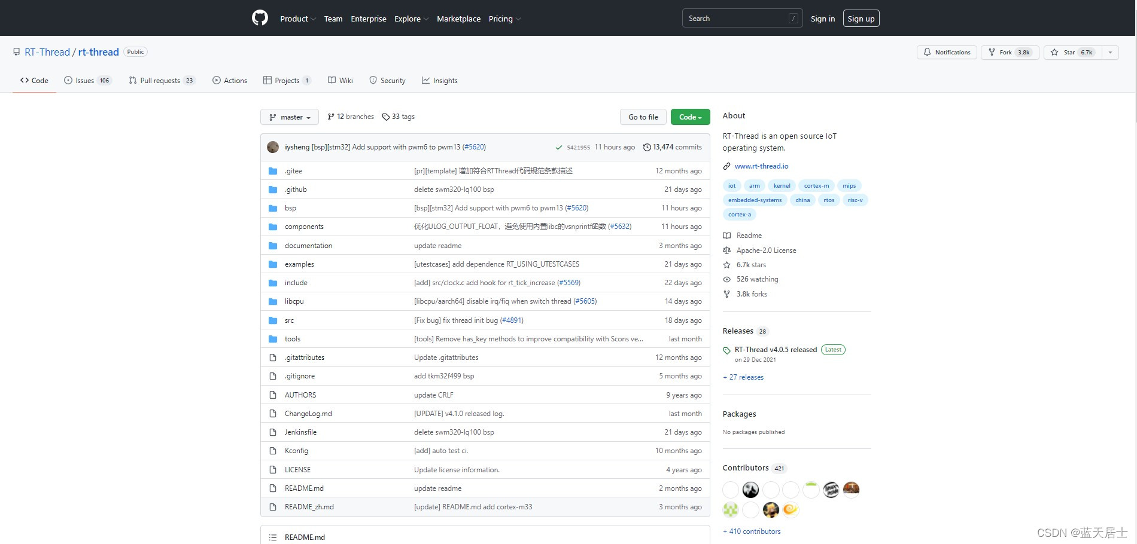Open the www.rt-thread.io link

point(761,166)
